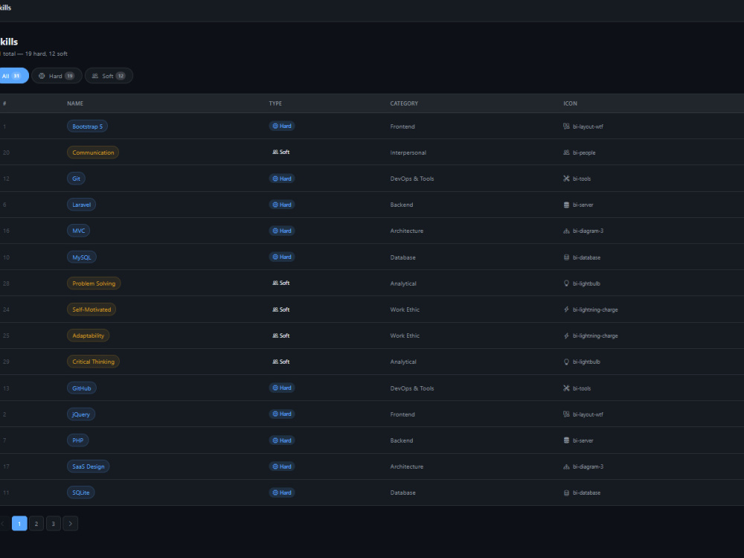Filter skills by Hard type

(x=57, y=76)
